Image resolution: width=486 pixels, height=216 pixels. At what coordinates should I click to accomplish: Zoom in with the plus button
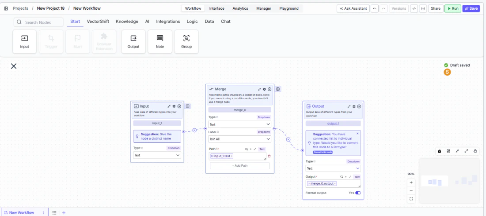(411, 182)
